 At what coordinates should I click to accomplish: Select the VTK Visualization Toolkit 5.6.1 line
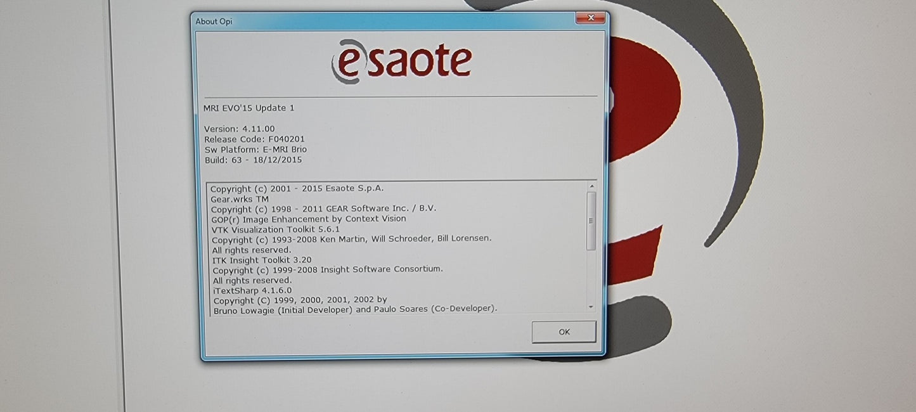tap(276, 229)
